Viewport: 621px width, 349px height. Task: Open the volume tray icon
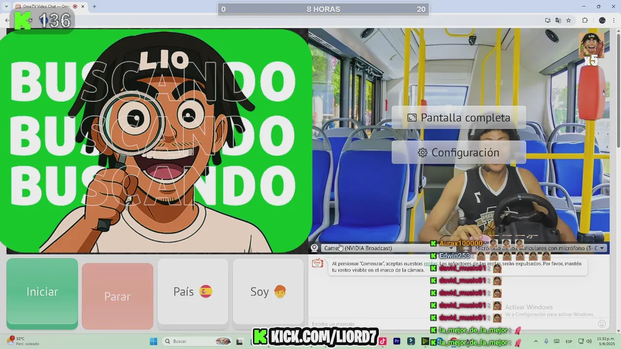[x=588, y=341]
